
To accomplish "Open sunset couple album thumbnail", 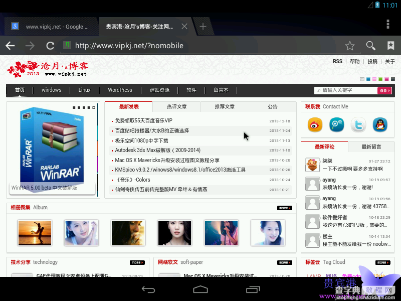I will [35, 233].
